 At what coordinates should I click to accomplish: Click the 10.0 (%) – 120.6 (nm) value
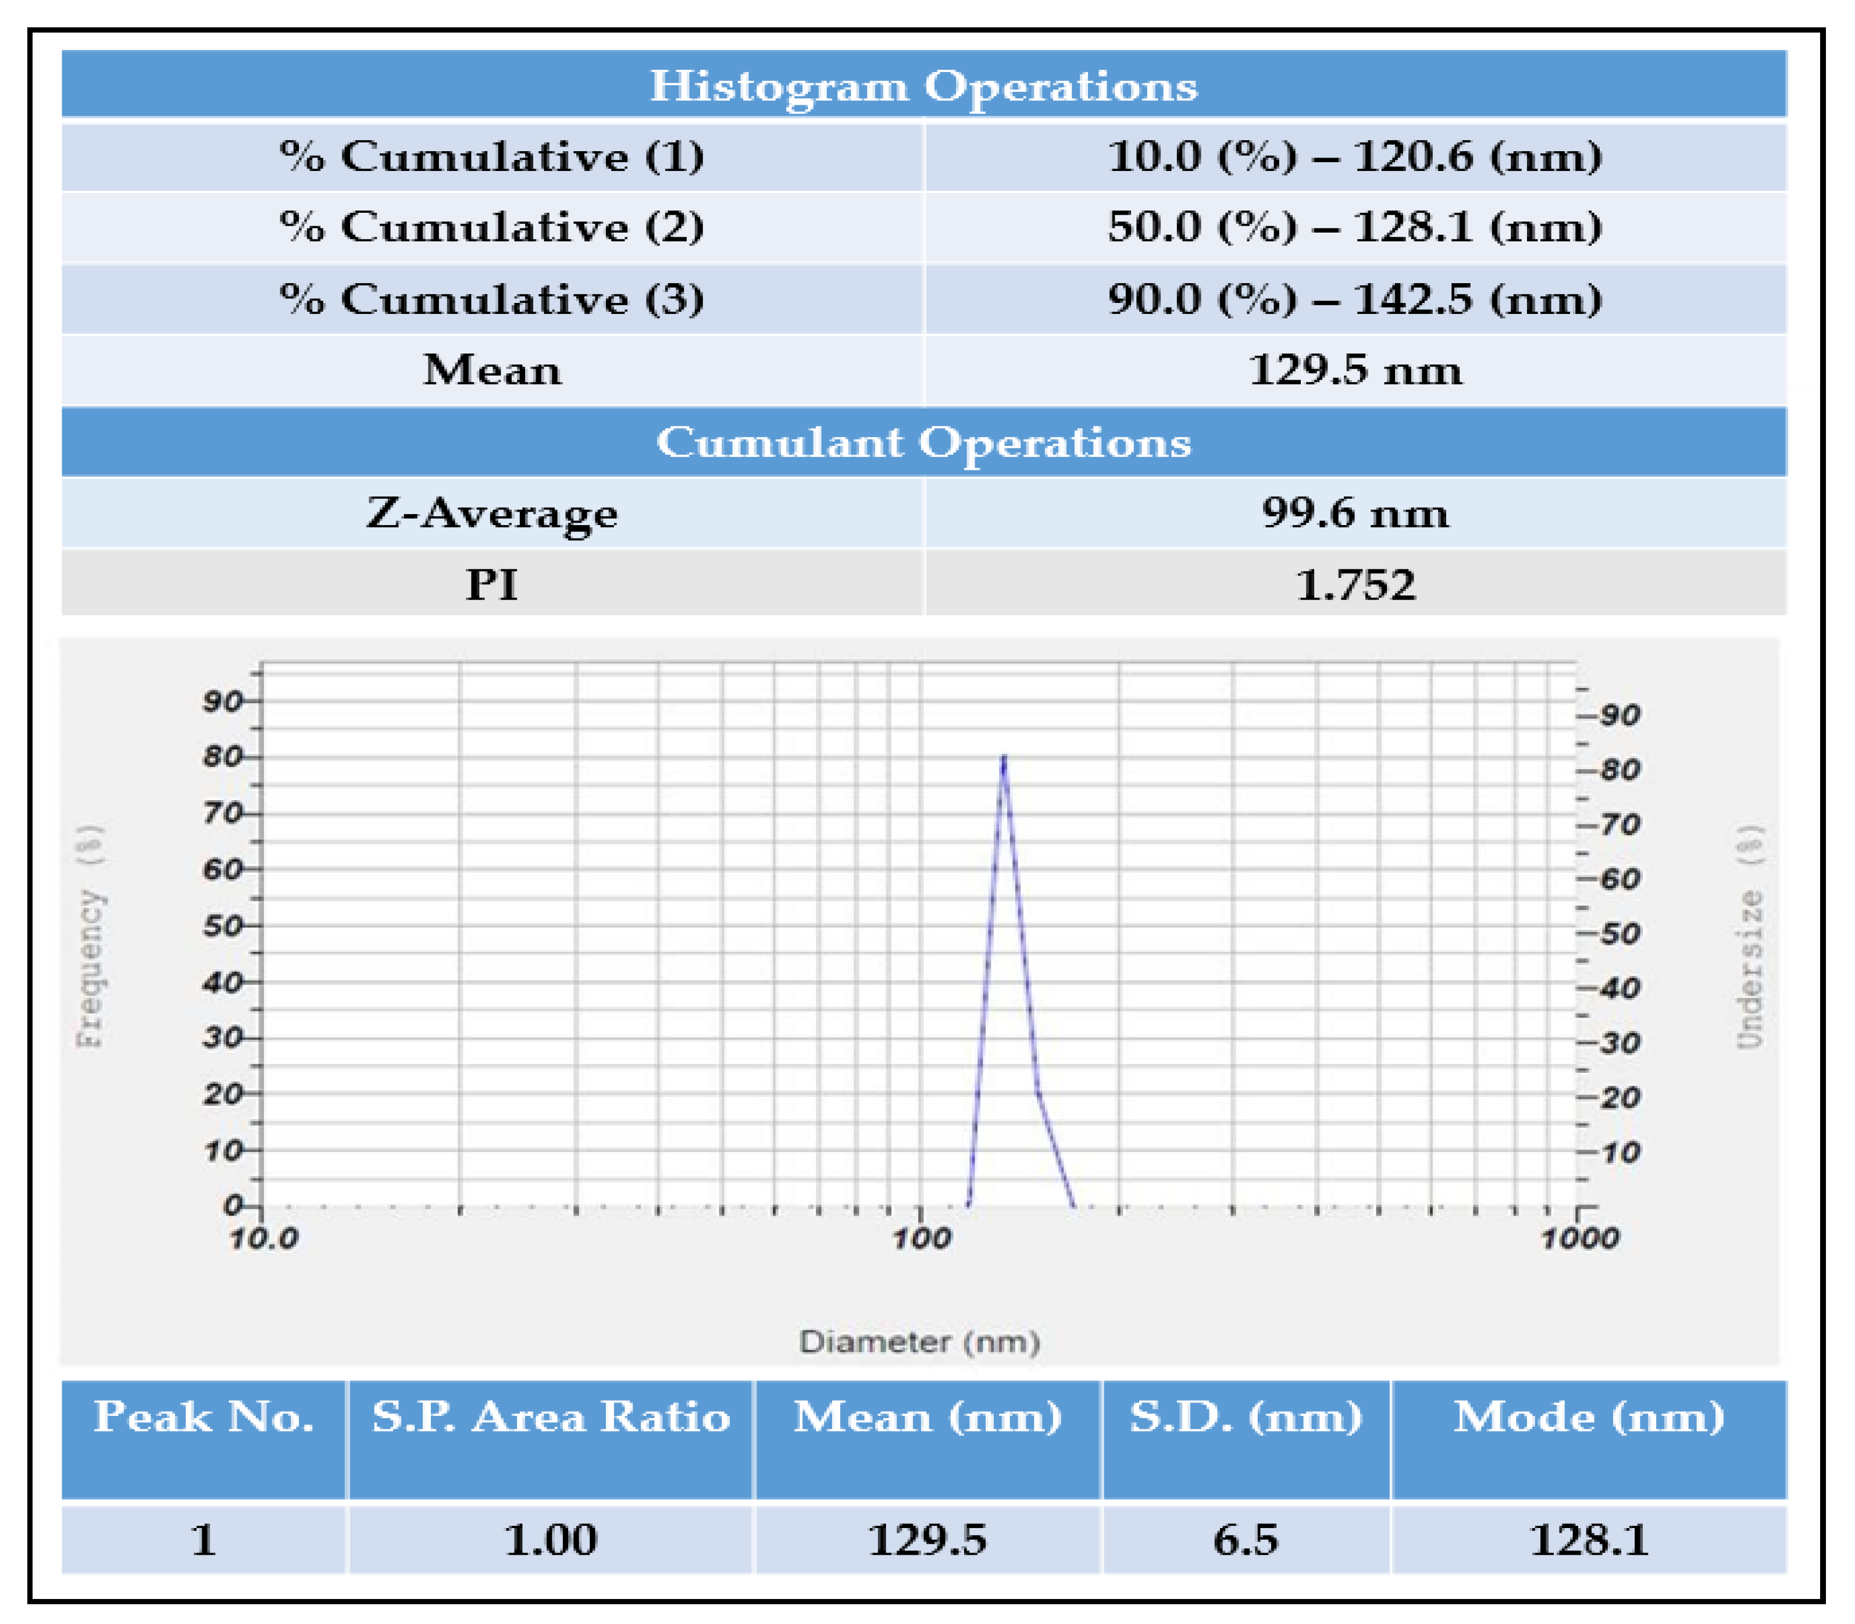(x=1355, y=157)
